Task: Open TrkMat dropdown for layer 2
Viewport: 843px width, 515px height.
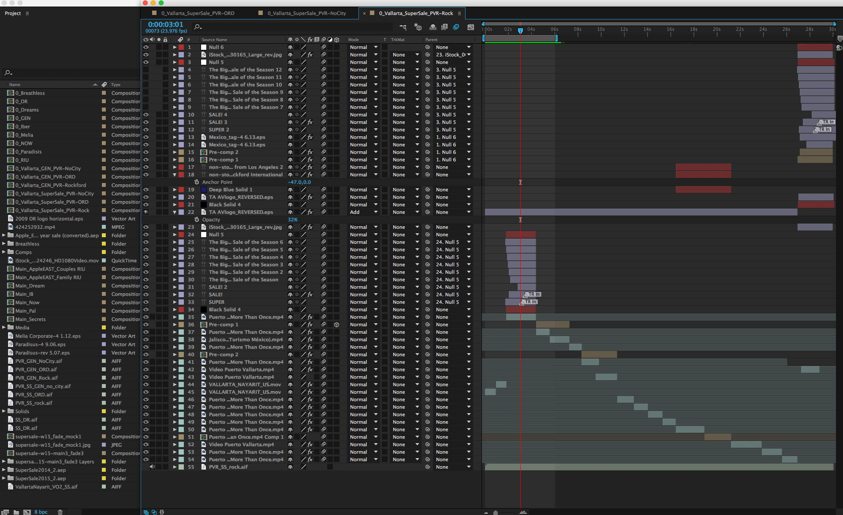Action: coord(406,55)
